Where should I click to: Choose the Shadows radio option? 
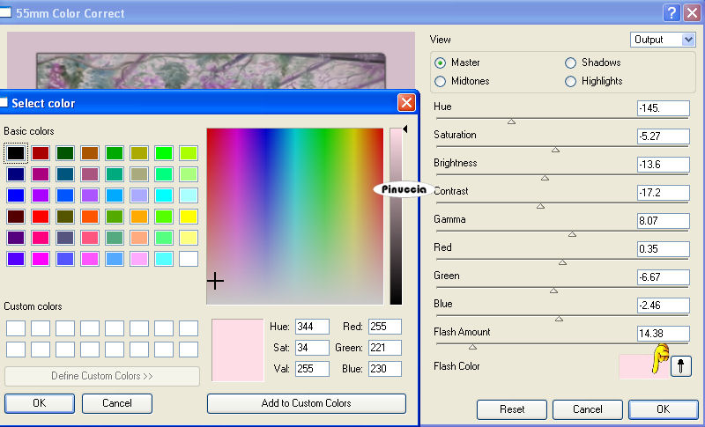[570, 63]
